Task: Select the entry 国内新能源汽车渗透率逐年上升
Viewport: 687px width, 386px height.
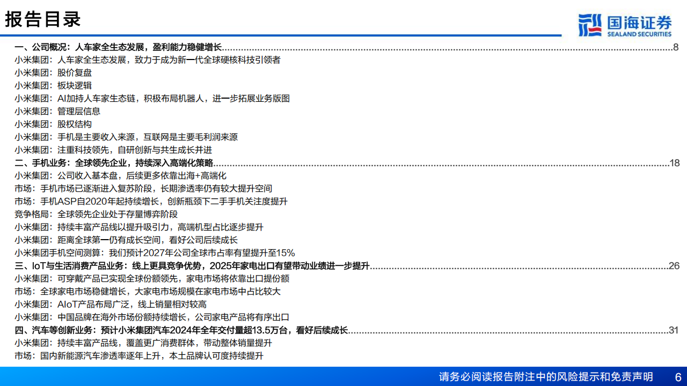Action: click(x=139, y=356)
